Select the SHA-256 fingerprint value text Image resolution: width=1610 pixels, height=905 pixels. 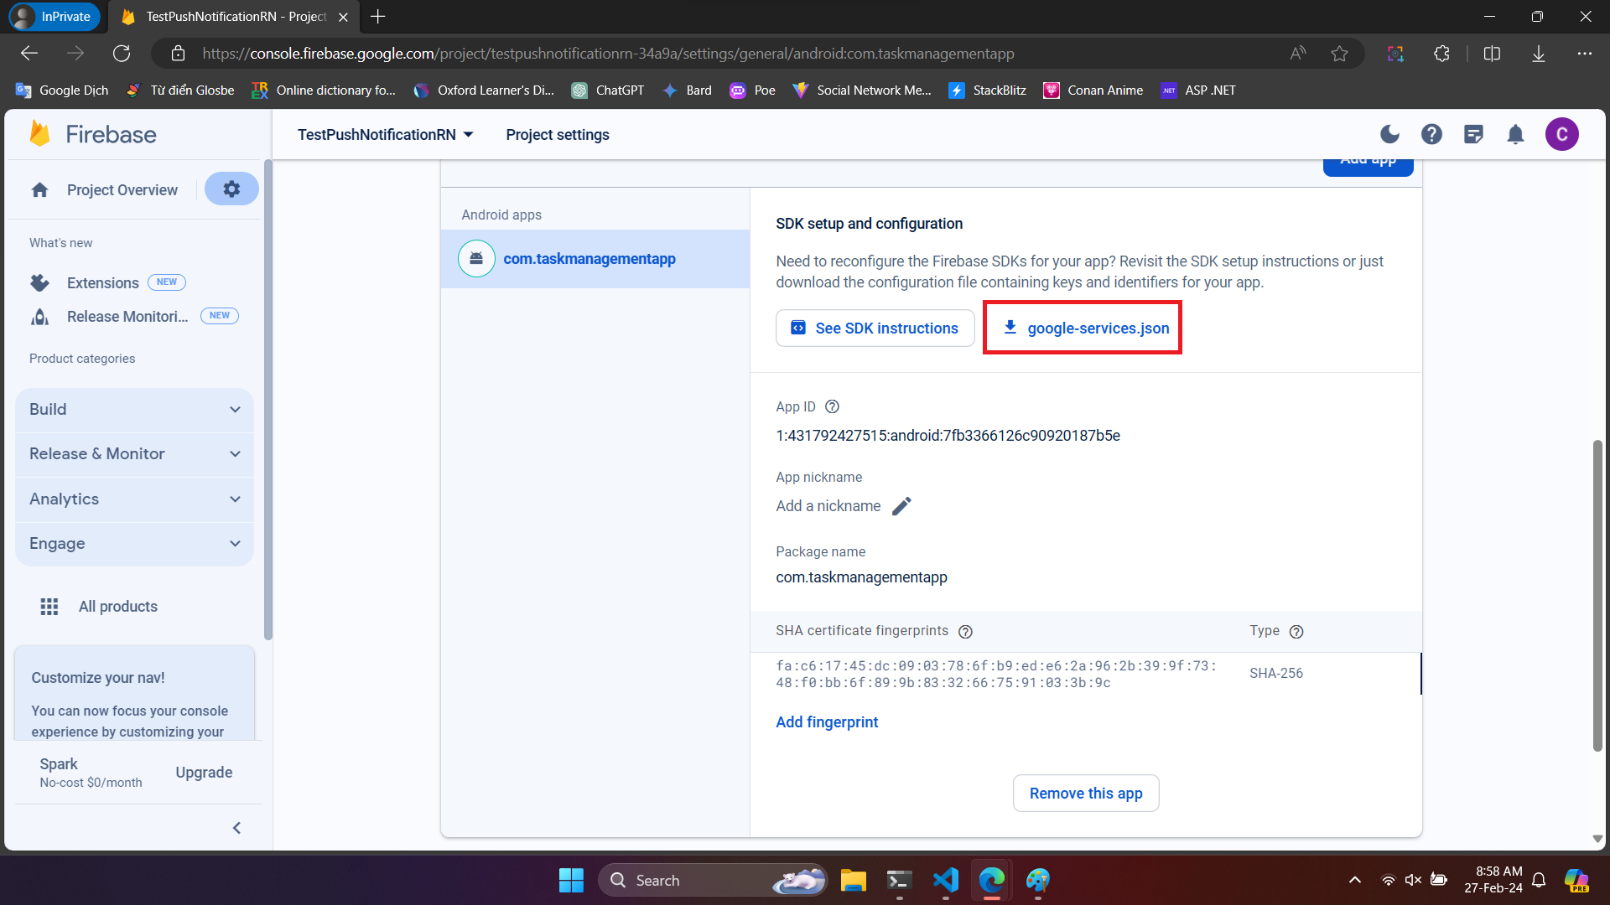[x=995, y=674]
